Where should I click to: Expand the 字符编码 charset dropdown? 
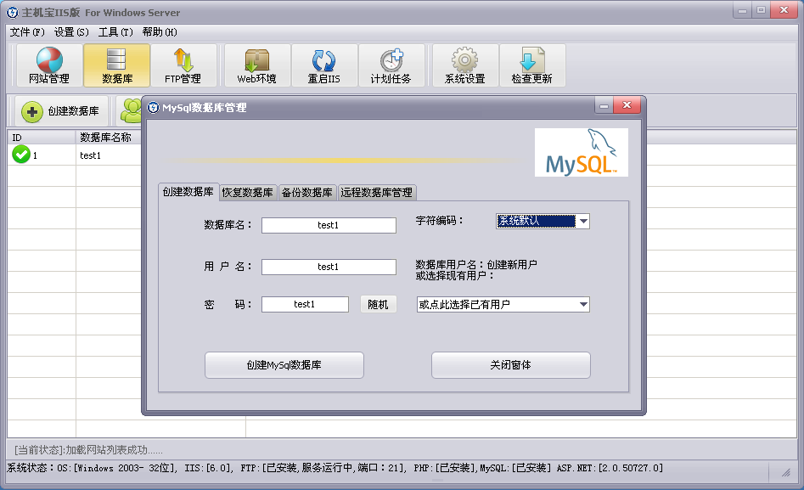(x=583, y=221)
